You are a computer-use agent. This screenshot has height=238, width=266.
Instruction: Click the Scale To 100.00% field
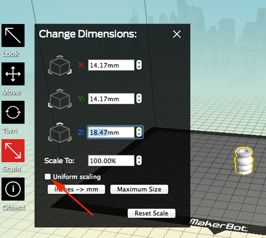click(111, 161)
